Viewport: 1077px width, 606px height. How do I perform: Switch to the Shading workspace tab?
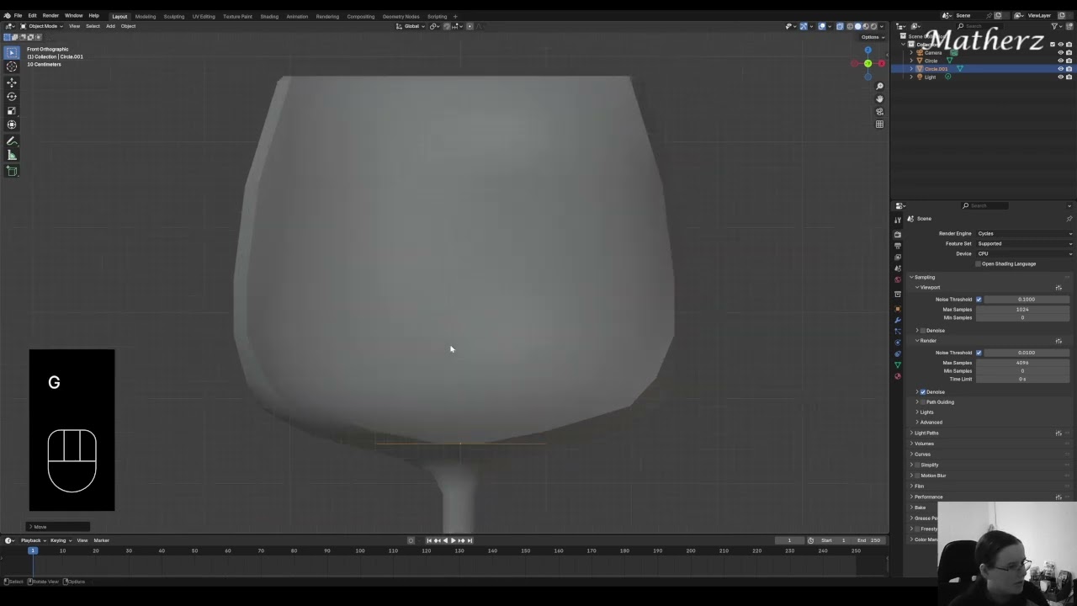pos(269,16)
